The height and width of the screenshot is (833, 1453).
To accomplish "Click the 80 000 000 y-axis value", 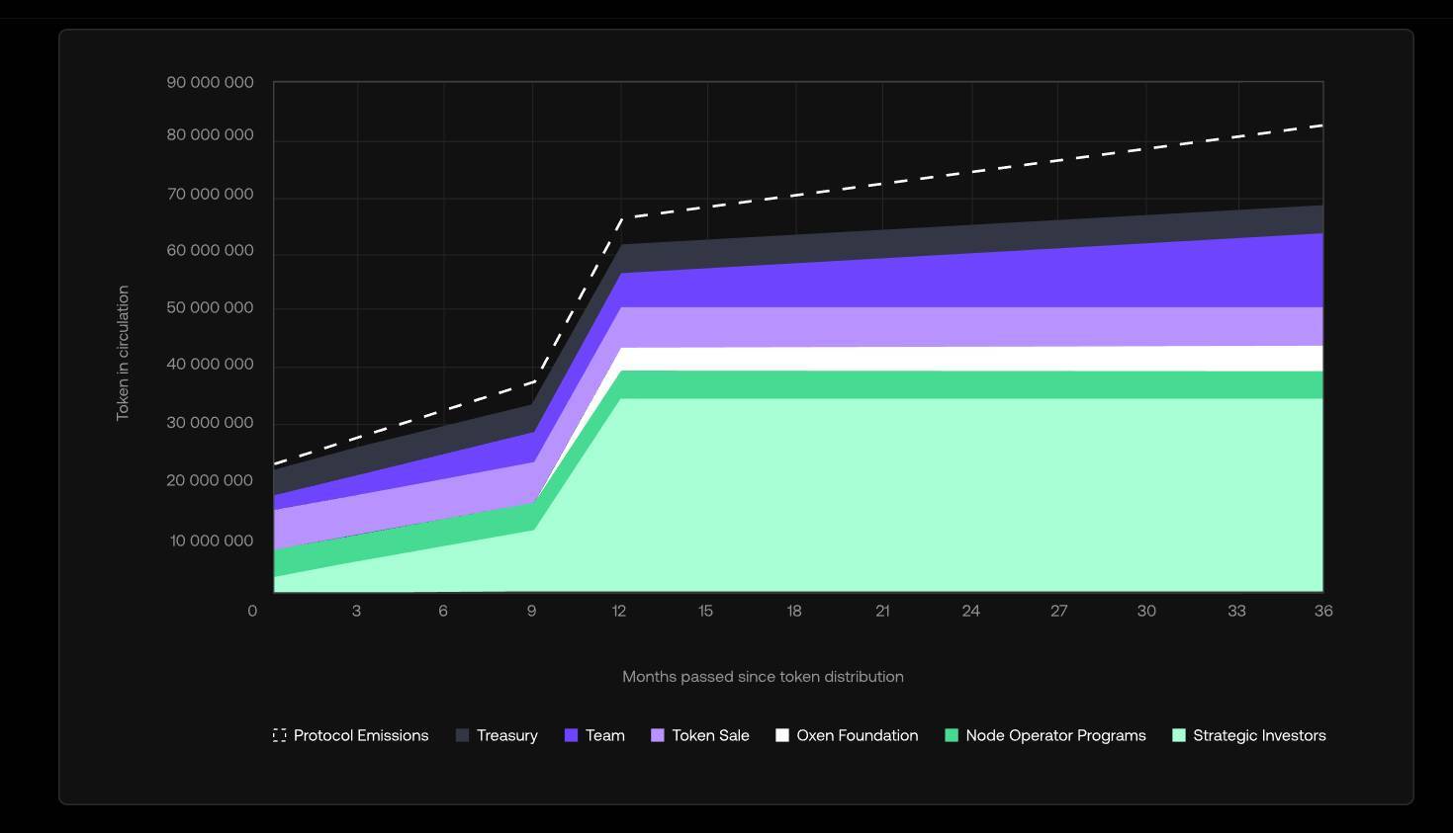I will (211, 134).
